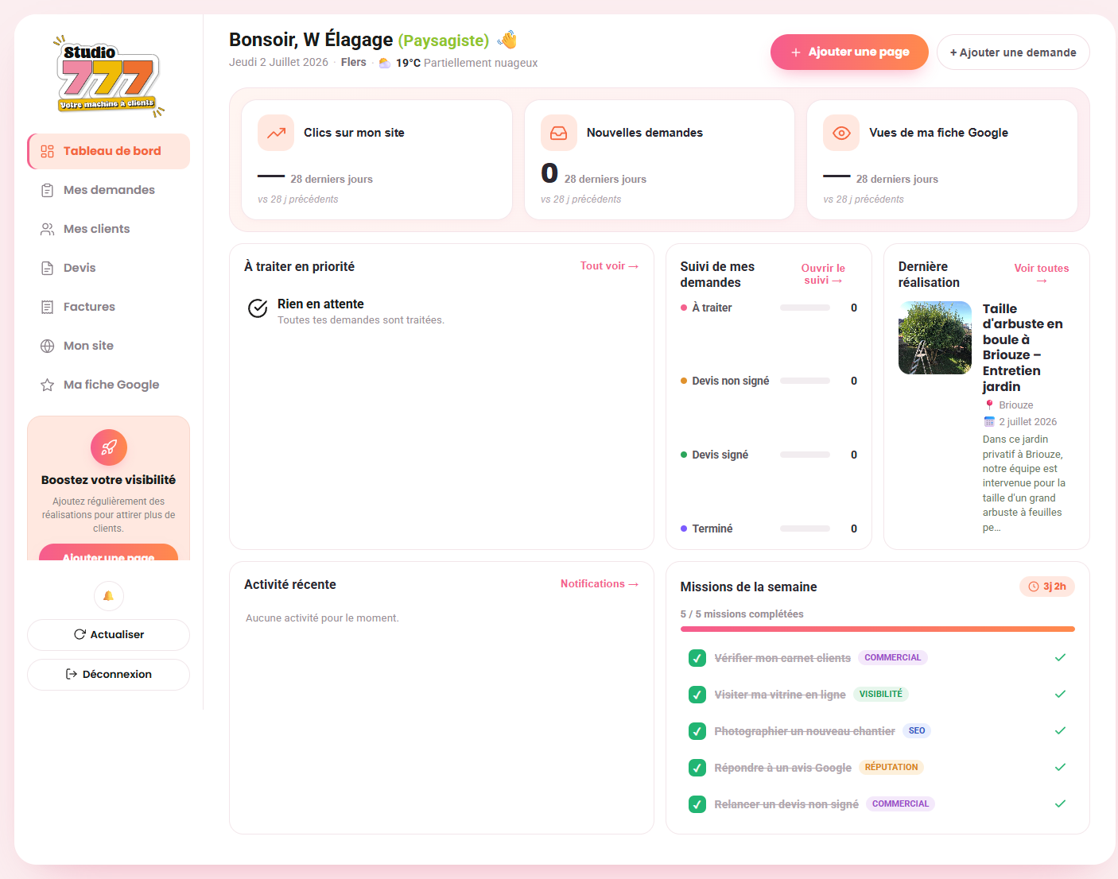Click the Devis non signé progress bar
Viewport: 1118px width, 879px height.
tap(805, 381)
